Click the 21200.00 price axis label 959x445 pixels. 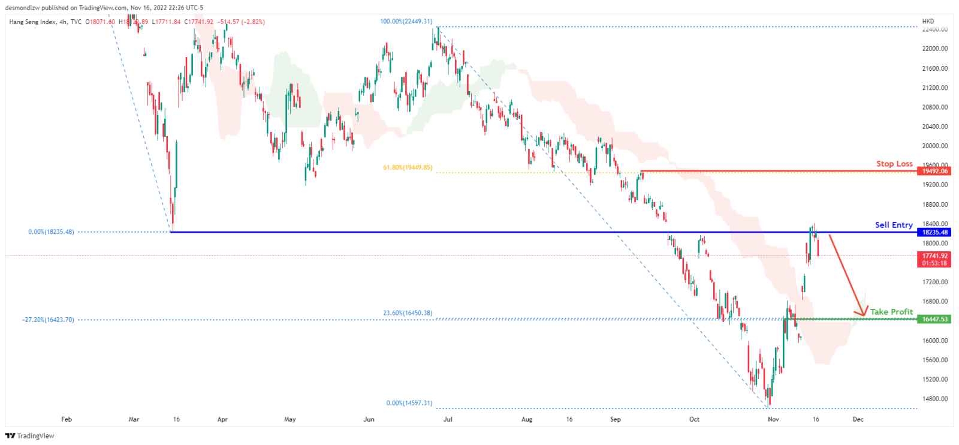click(935, 88)
